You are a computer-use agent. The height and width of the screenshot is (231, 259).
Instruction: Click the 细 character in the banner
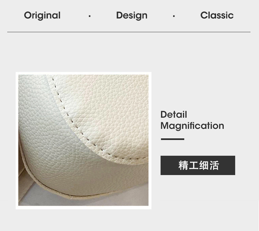[204, 165]
